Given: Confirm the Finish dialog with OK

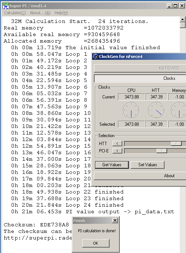Looking at the screenshot, I should click(x=96, y=243).
